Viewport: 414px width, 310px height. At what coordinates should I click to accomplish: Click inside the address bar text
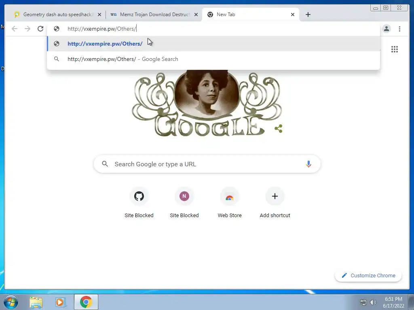point(101,29)
